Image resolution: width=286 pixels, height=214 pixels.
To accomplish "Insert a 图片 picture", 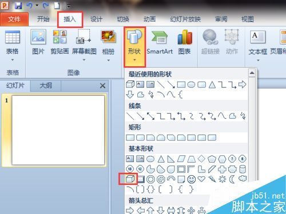I will click(38, 42).
